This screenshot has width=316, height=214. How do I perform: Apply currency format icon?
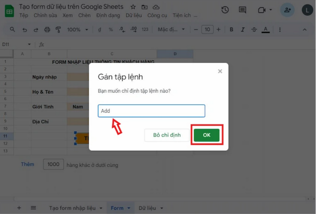pyautogui.click(x=100, y=30)
